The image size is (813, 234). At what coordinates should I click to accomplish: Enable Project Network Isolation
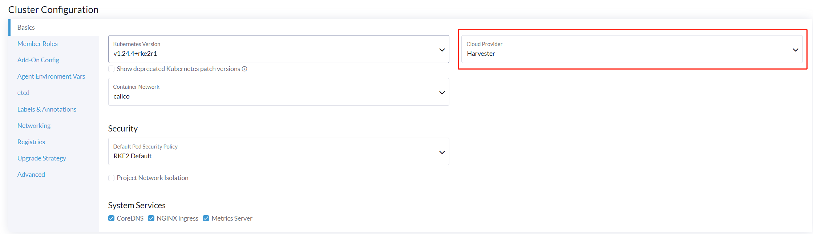pos(111,178)
